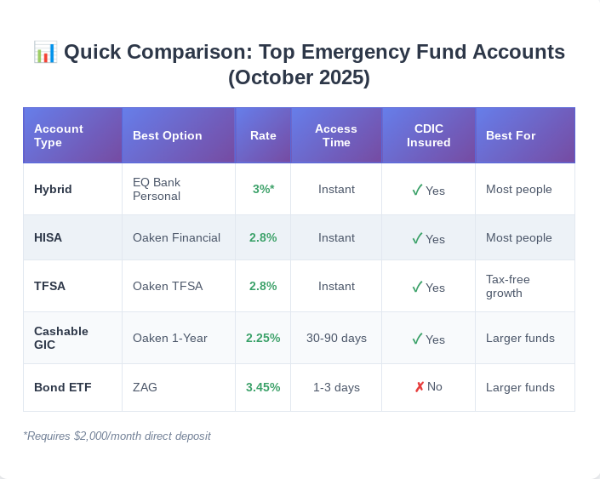Click EQ Bank Personal option
Screen dimensions: 600x479
(x=157, y=189)
